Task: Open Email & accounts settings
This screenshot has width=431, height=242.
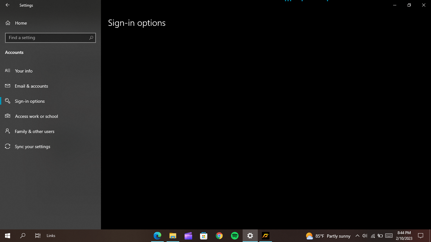Action: 50,86
